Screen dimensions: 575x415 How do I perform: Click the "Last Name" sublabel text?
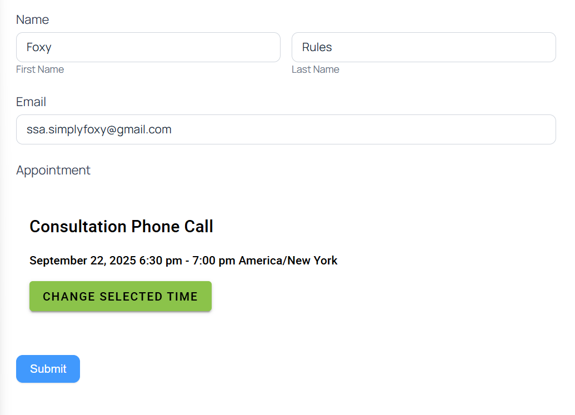(316, 69)
